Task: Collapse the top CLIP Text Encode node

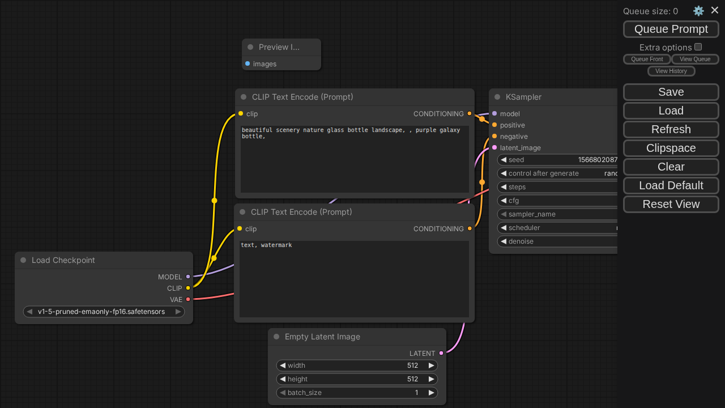Action: [x=244, y=97]
